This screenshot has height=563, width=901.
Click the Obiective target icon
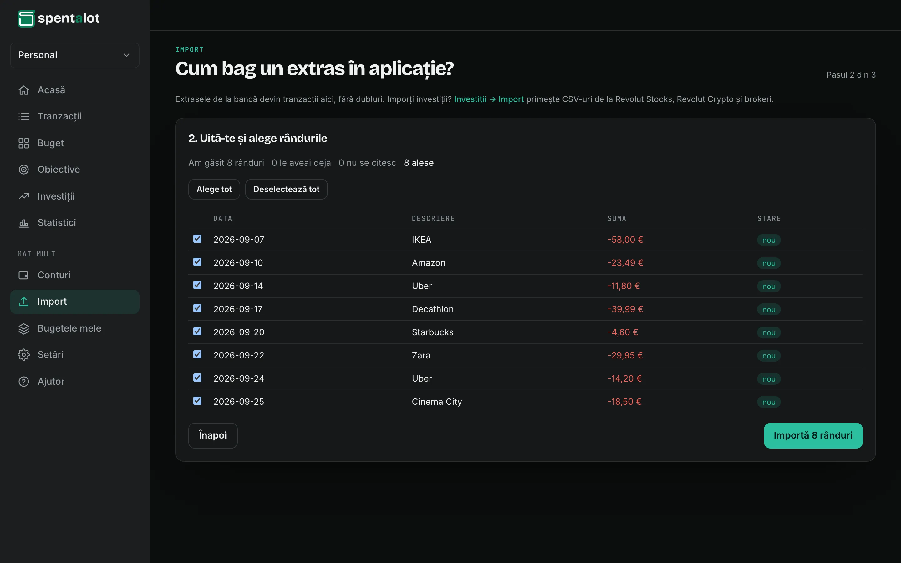[24, 170]
